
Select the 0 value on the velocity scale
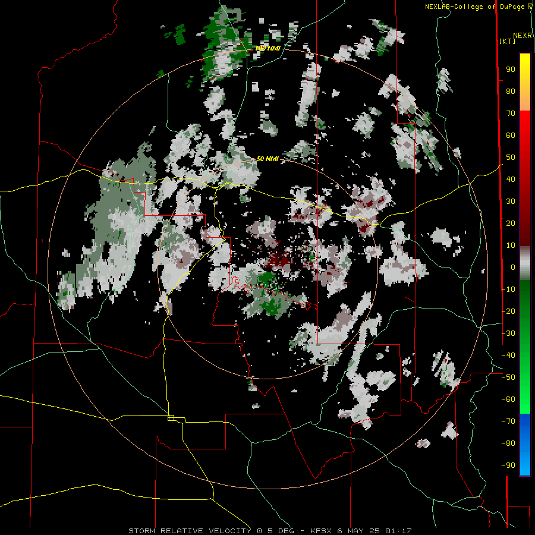pyautogui.click(x=513, y=267)
